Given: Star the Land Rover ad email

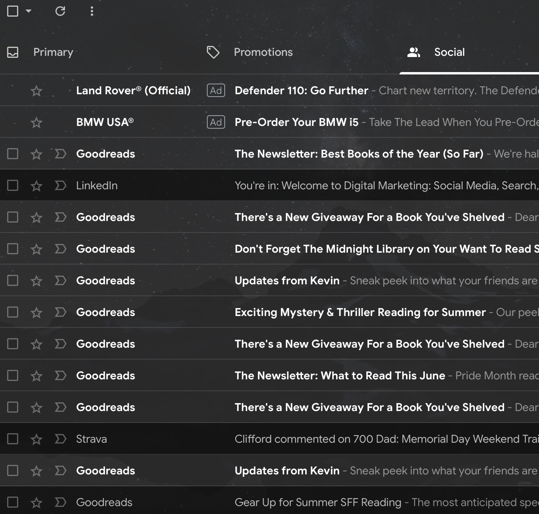Looking at the screenshot, I should [36, 91].
